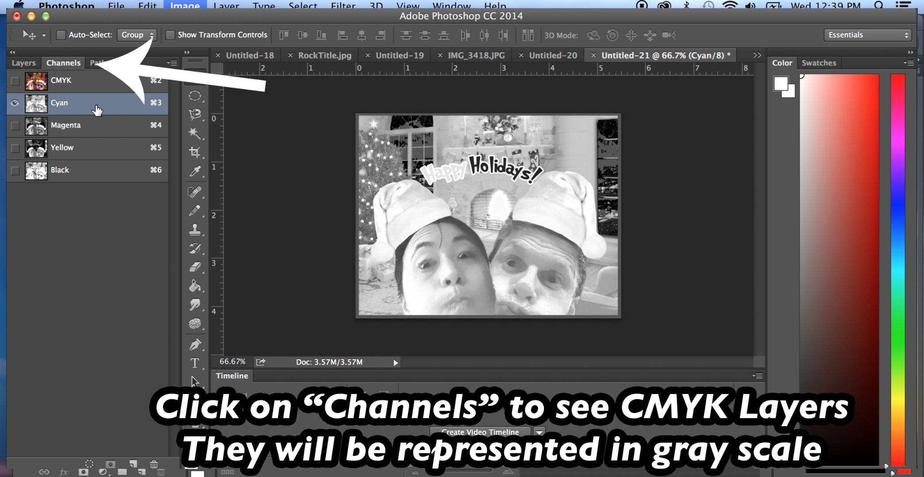
Task: Select the Cyan channel thumbnail
Action: pos(36,103)
